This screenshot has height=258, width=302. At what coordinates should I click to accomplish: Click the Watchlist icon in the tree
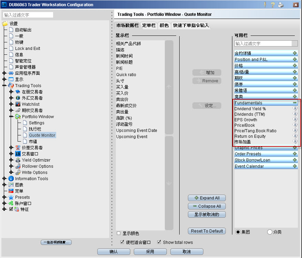(x=18, y=104)
